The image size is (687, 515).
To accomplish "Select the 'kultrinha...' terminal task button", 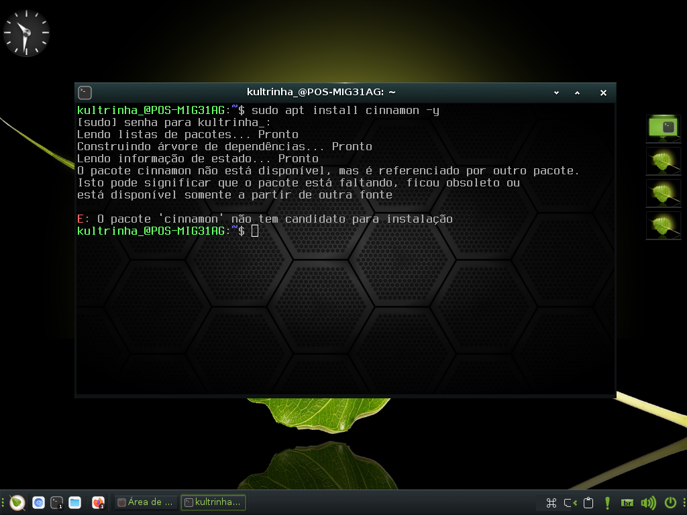I will (x=213, y=502).
